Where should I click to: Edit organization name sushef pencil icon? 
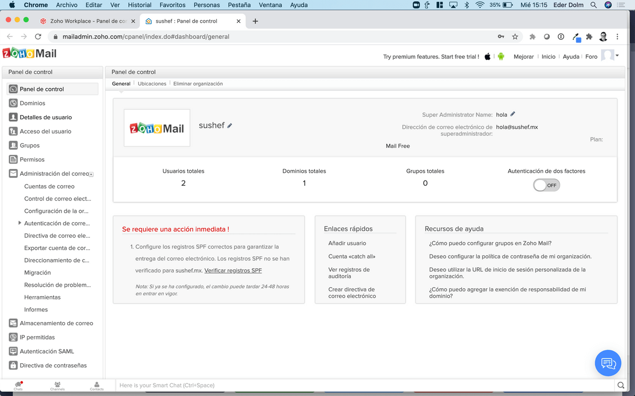coord(230,126)
